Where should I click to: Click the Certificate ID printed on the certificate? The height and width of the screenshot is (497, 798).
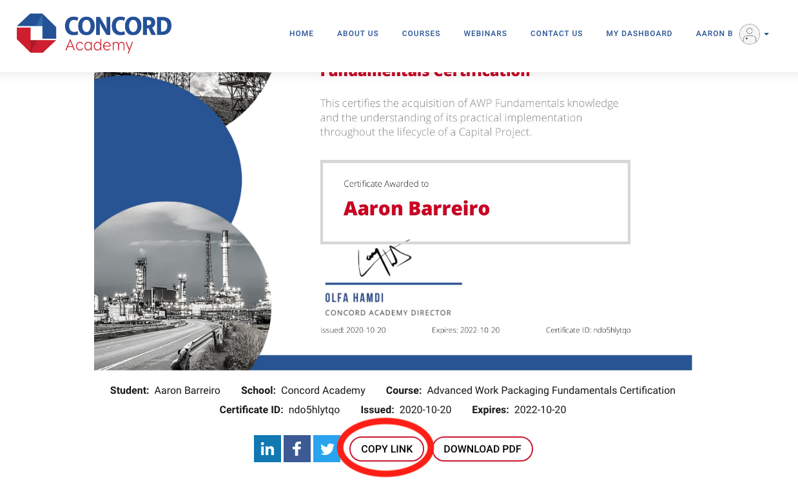588,330
